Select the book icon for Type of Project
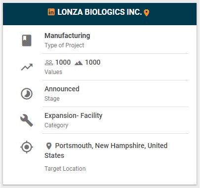Screen dimensions: 200x188 pyautogui.click(x=27, y=40)
